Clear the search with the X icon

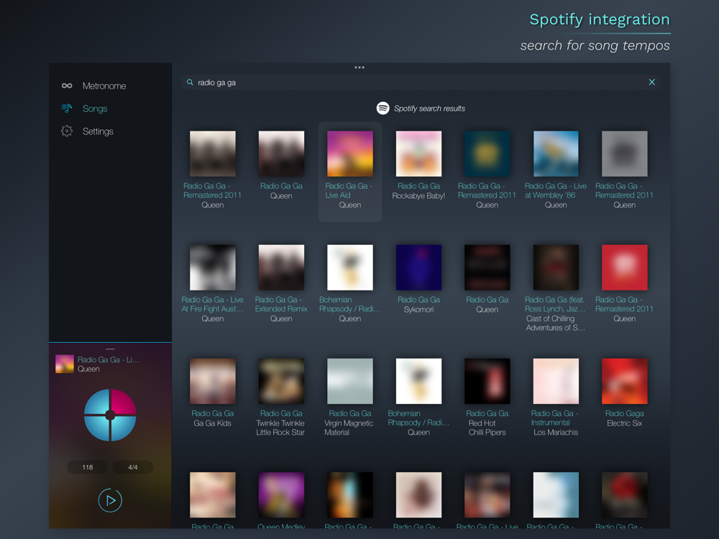651,83
